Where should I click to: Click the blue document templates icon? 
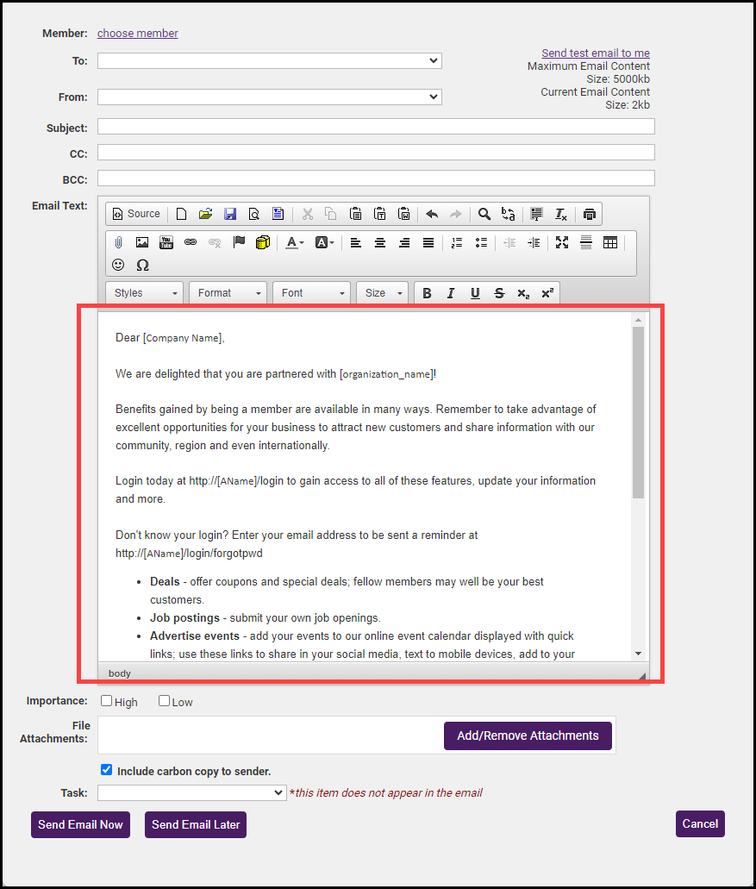click(278, 214)
